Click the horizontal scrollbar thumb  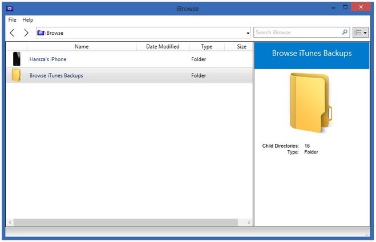pos(126,222)
